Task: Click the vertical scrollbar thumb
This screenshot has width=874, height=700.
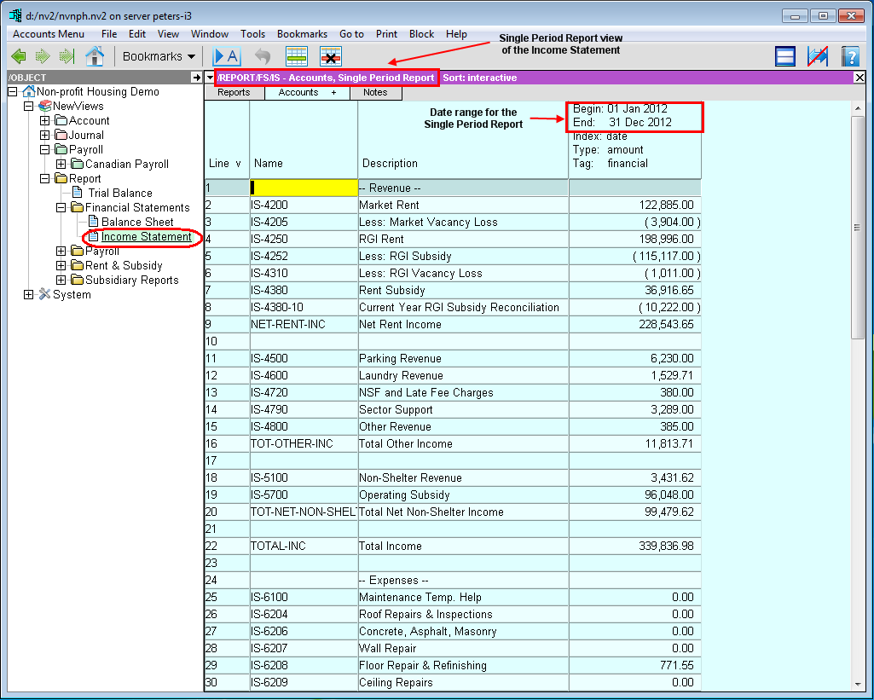Action: [x=858, y=227]
